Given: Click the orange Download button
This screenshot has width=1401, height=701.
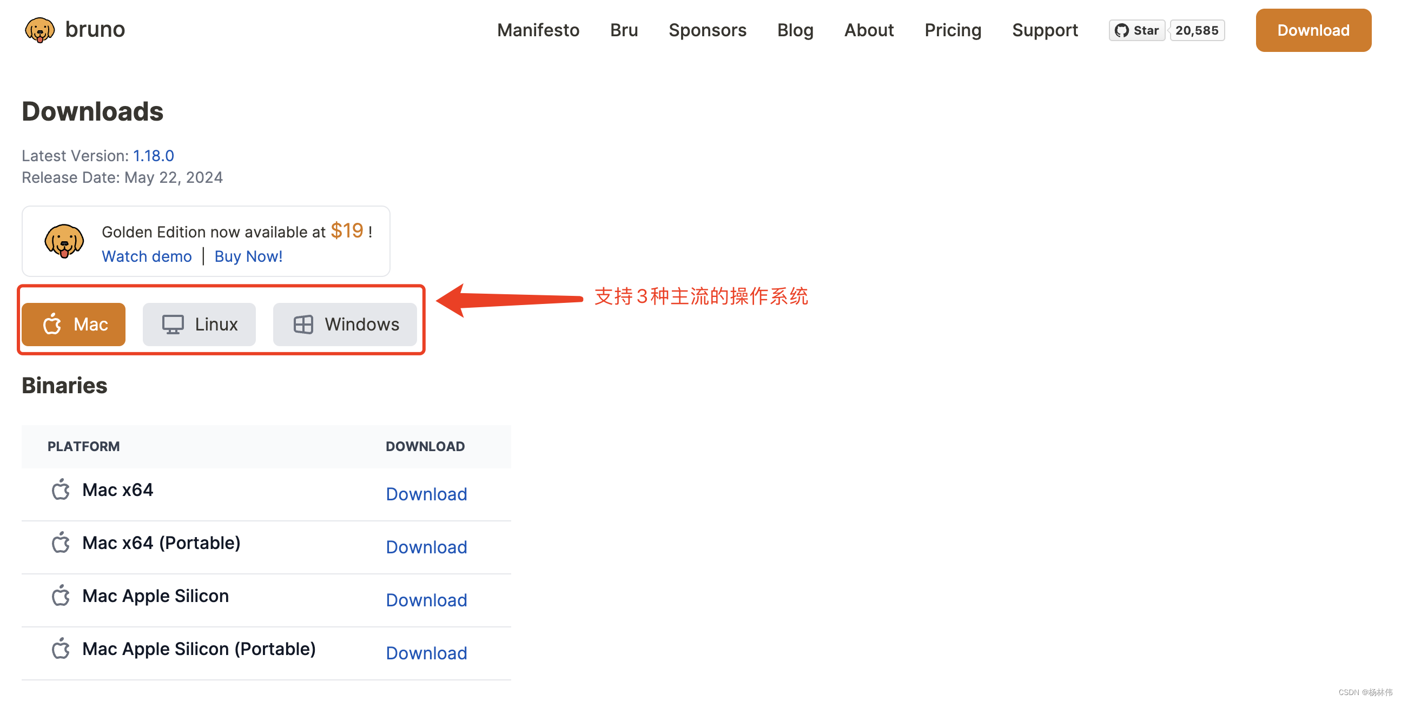Looking at the screenshot, I should (x=1313, y=30).
